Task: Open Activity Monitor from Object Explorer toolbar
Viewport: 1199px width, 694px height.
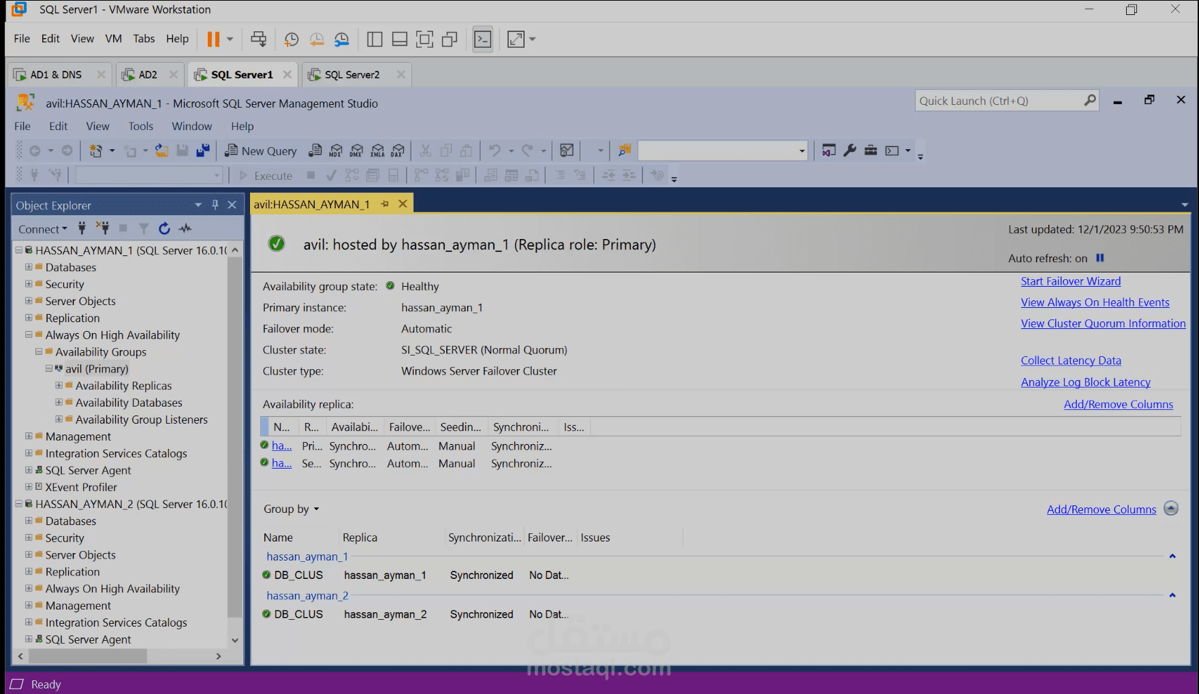Action: tap(185, 228)
